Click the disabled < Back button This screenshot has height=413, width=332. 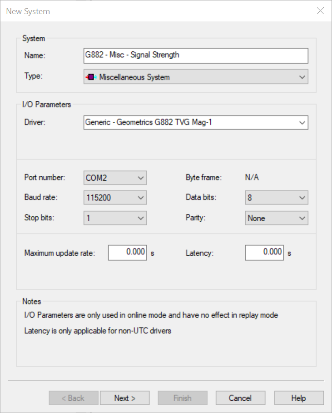coord(74,398)
